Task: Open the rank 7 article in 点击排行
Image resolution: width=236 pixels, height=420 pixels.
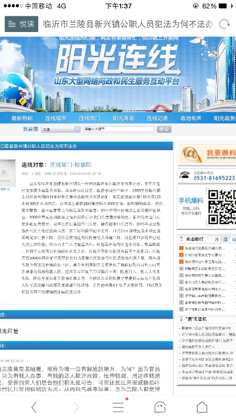Action: 205,289
